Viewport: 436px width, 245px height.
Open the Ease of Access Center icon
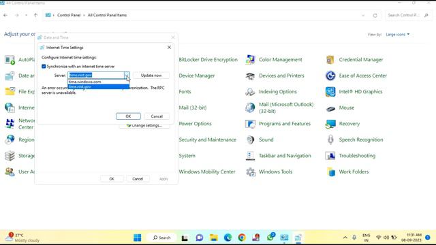click(x=330, y=76)
